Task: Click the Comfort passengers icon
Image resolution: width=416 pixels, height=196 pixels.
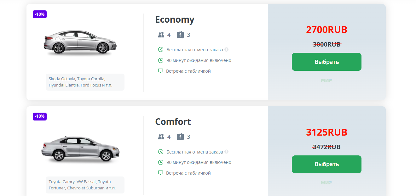Action: (161, 137)
